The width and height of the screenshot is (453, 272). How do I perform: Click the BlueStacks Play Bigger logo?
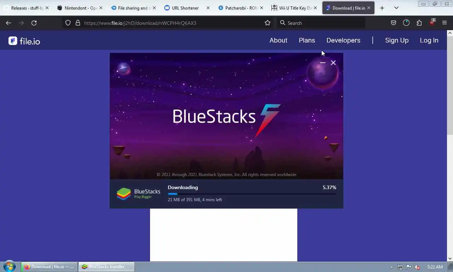138,194
